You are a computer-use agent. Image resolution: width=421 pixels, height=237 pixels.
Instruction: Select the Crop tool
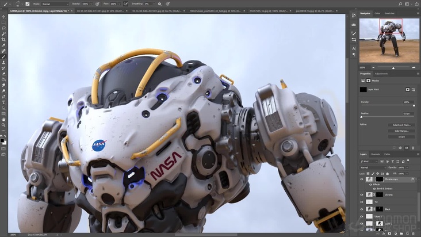pyautogui.click(x=3, y=39)
